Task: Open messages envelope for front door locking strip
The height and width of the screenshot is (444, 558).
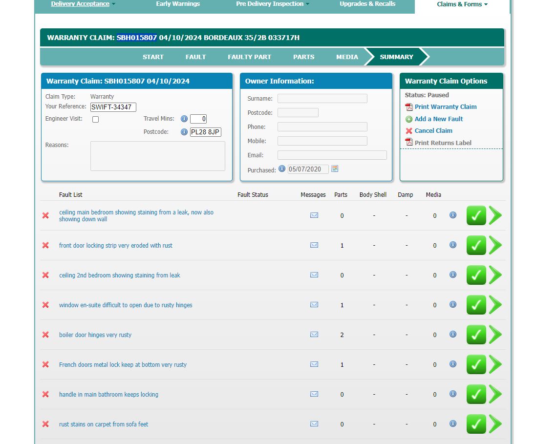Action: point(314,245)
